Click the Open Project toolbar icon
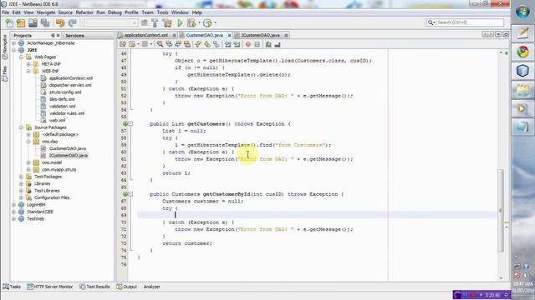The height and width of the screenshot is (300, 535). pyautogui.click(x=33, y=22)
